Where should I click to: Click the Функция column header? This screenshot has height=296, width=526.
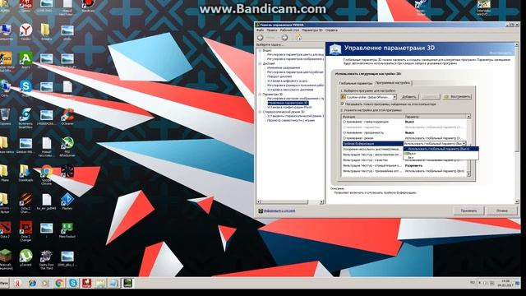pos(372,117)
